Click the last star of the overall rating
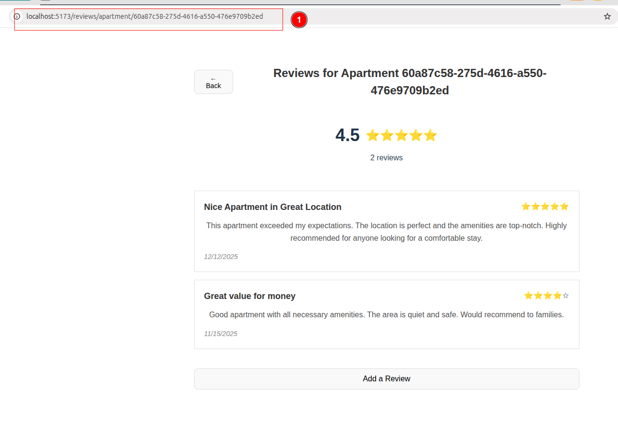 [x=430, y=136]
